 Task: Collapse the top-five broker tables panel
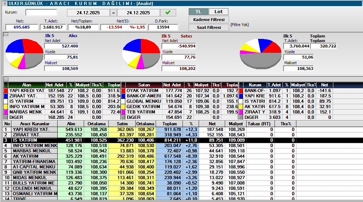[x=5, y=79]
